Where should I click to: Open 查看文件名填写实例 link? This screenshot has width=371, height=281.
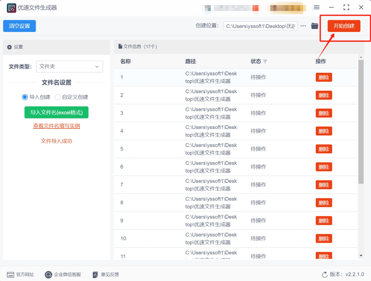pos(56,126)
